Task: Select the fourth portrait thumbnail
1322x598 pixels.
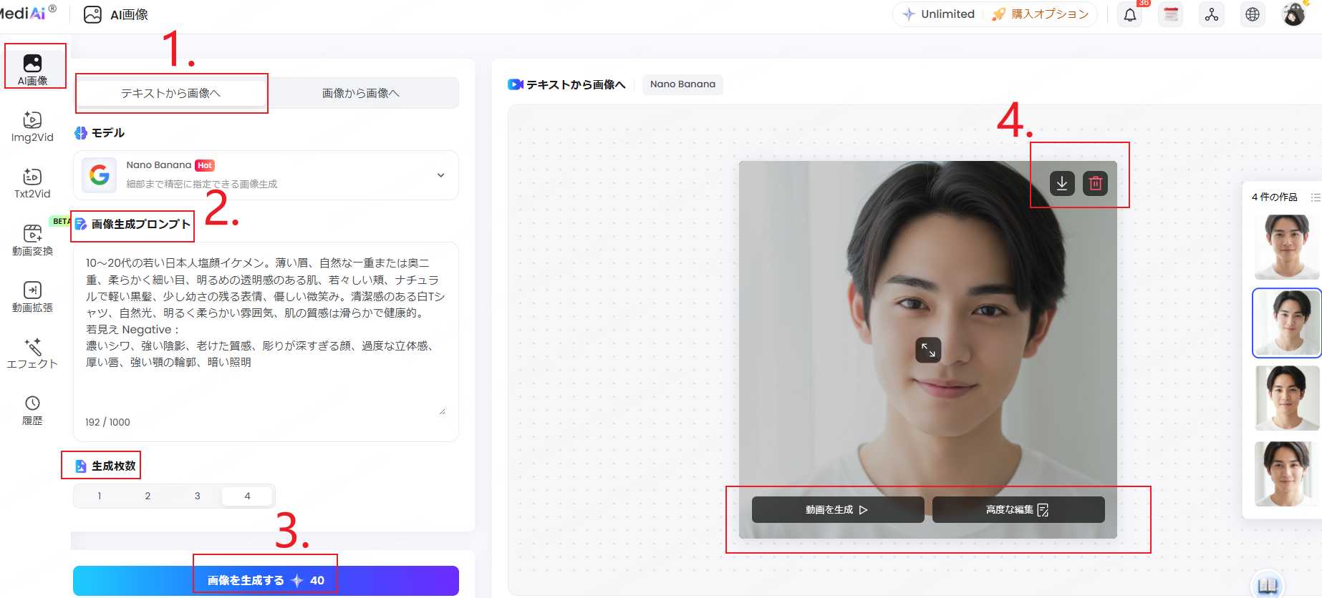Action: click(1287, 474)
